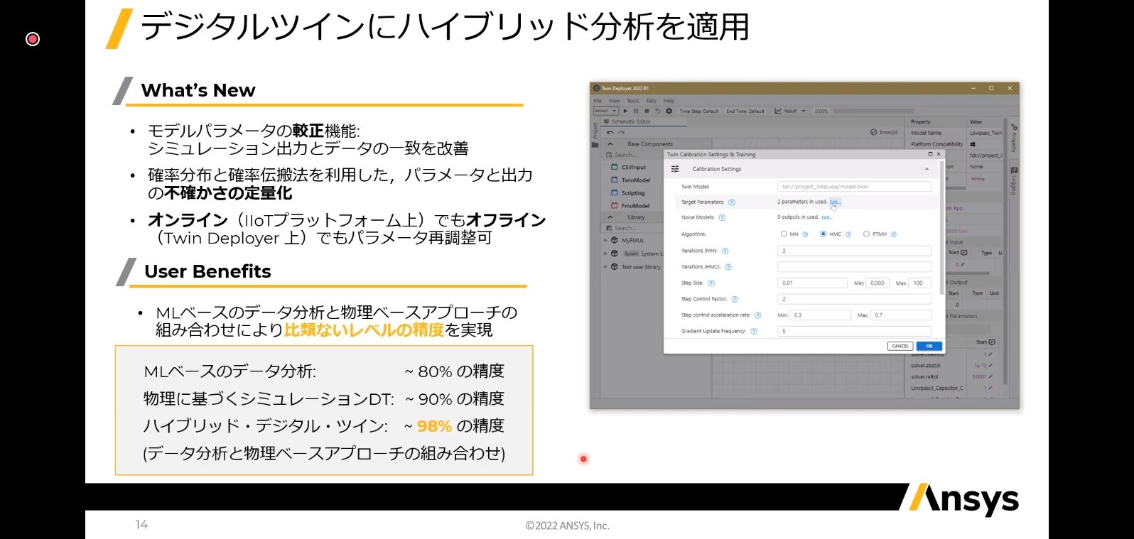Open the Result dropdown arrow
The width and height of the screenshot is (1134, 539).
pos(804,111)
